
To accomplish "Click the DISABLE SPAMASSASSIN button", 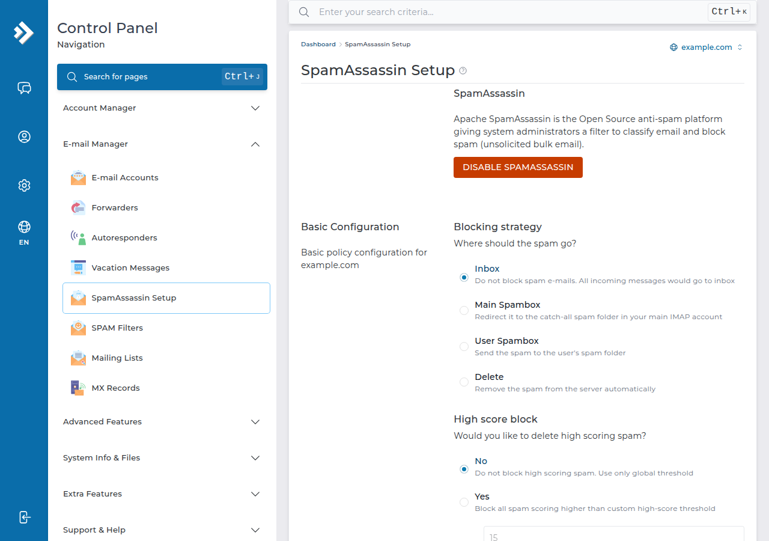I will click(518, 167).
